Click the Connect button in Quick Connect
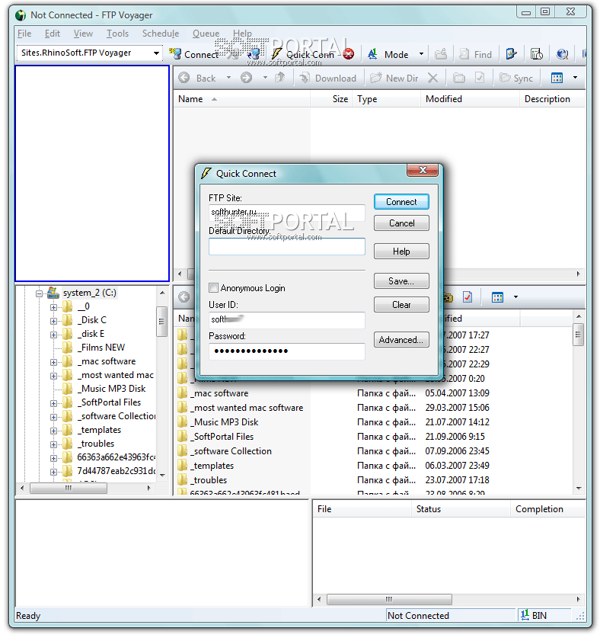The height and width of the screenshot is (641, 600). pos(401,202)
